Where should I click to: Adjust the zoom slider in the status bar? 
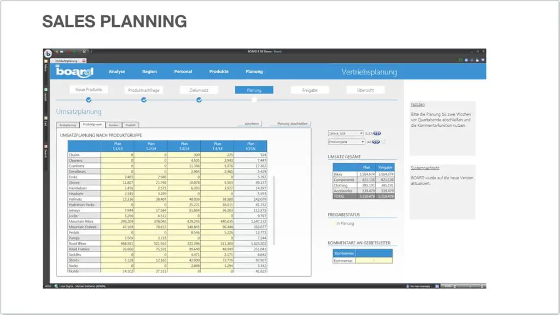(x=468, y=286)
